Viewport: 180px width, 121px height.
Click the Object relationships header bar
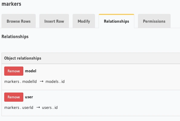[91, 58]
